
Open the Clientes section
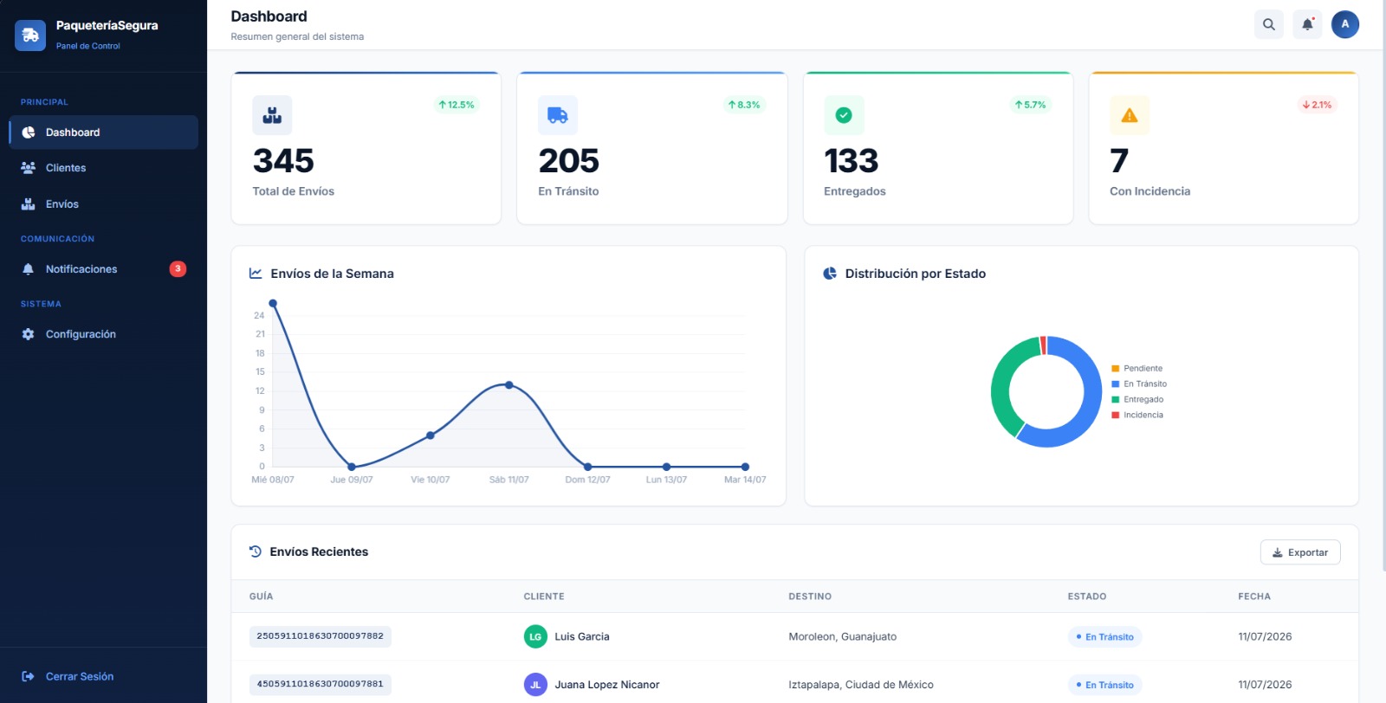[104, 168]
